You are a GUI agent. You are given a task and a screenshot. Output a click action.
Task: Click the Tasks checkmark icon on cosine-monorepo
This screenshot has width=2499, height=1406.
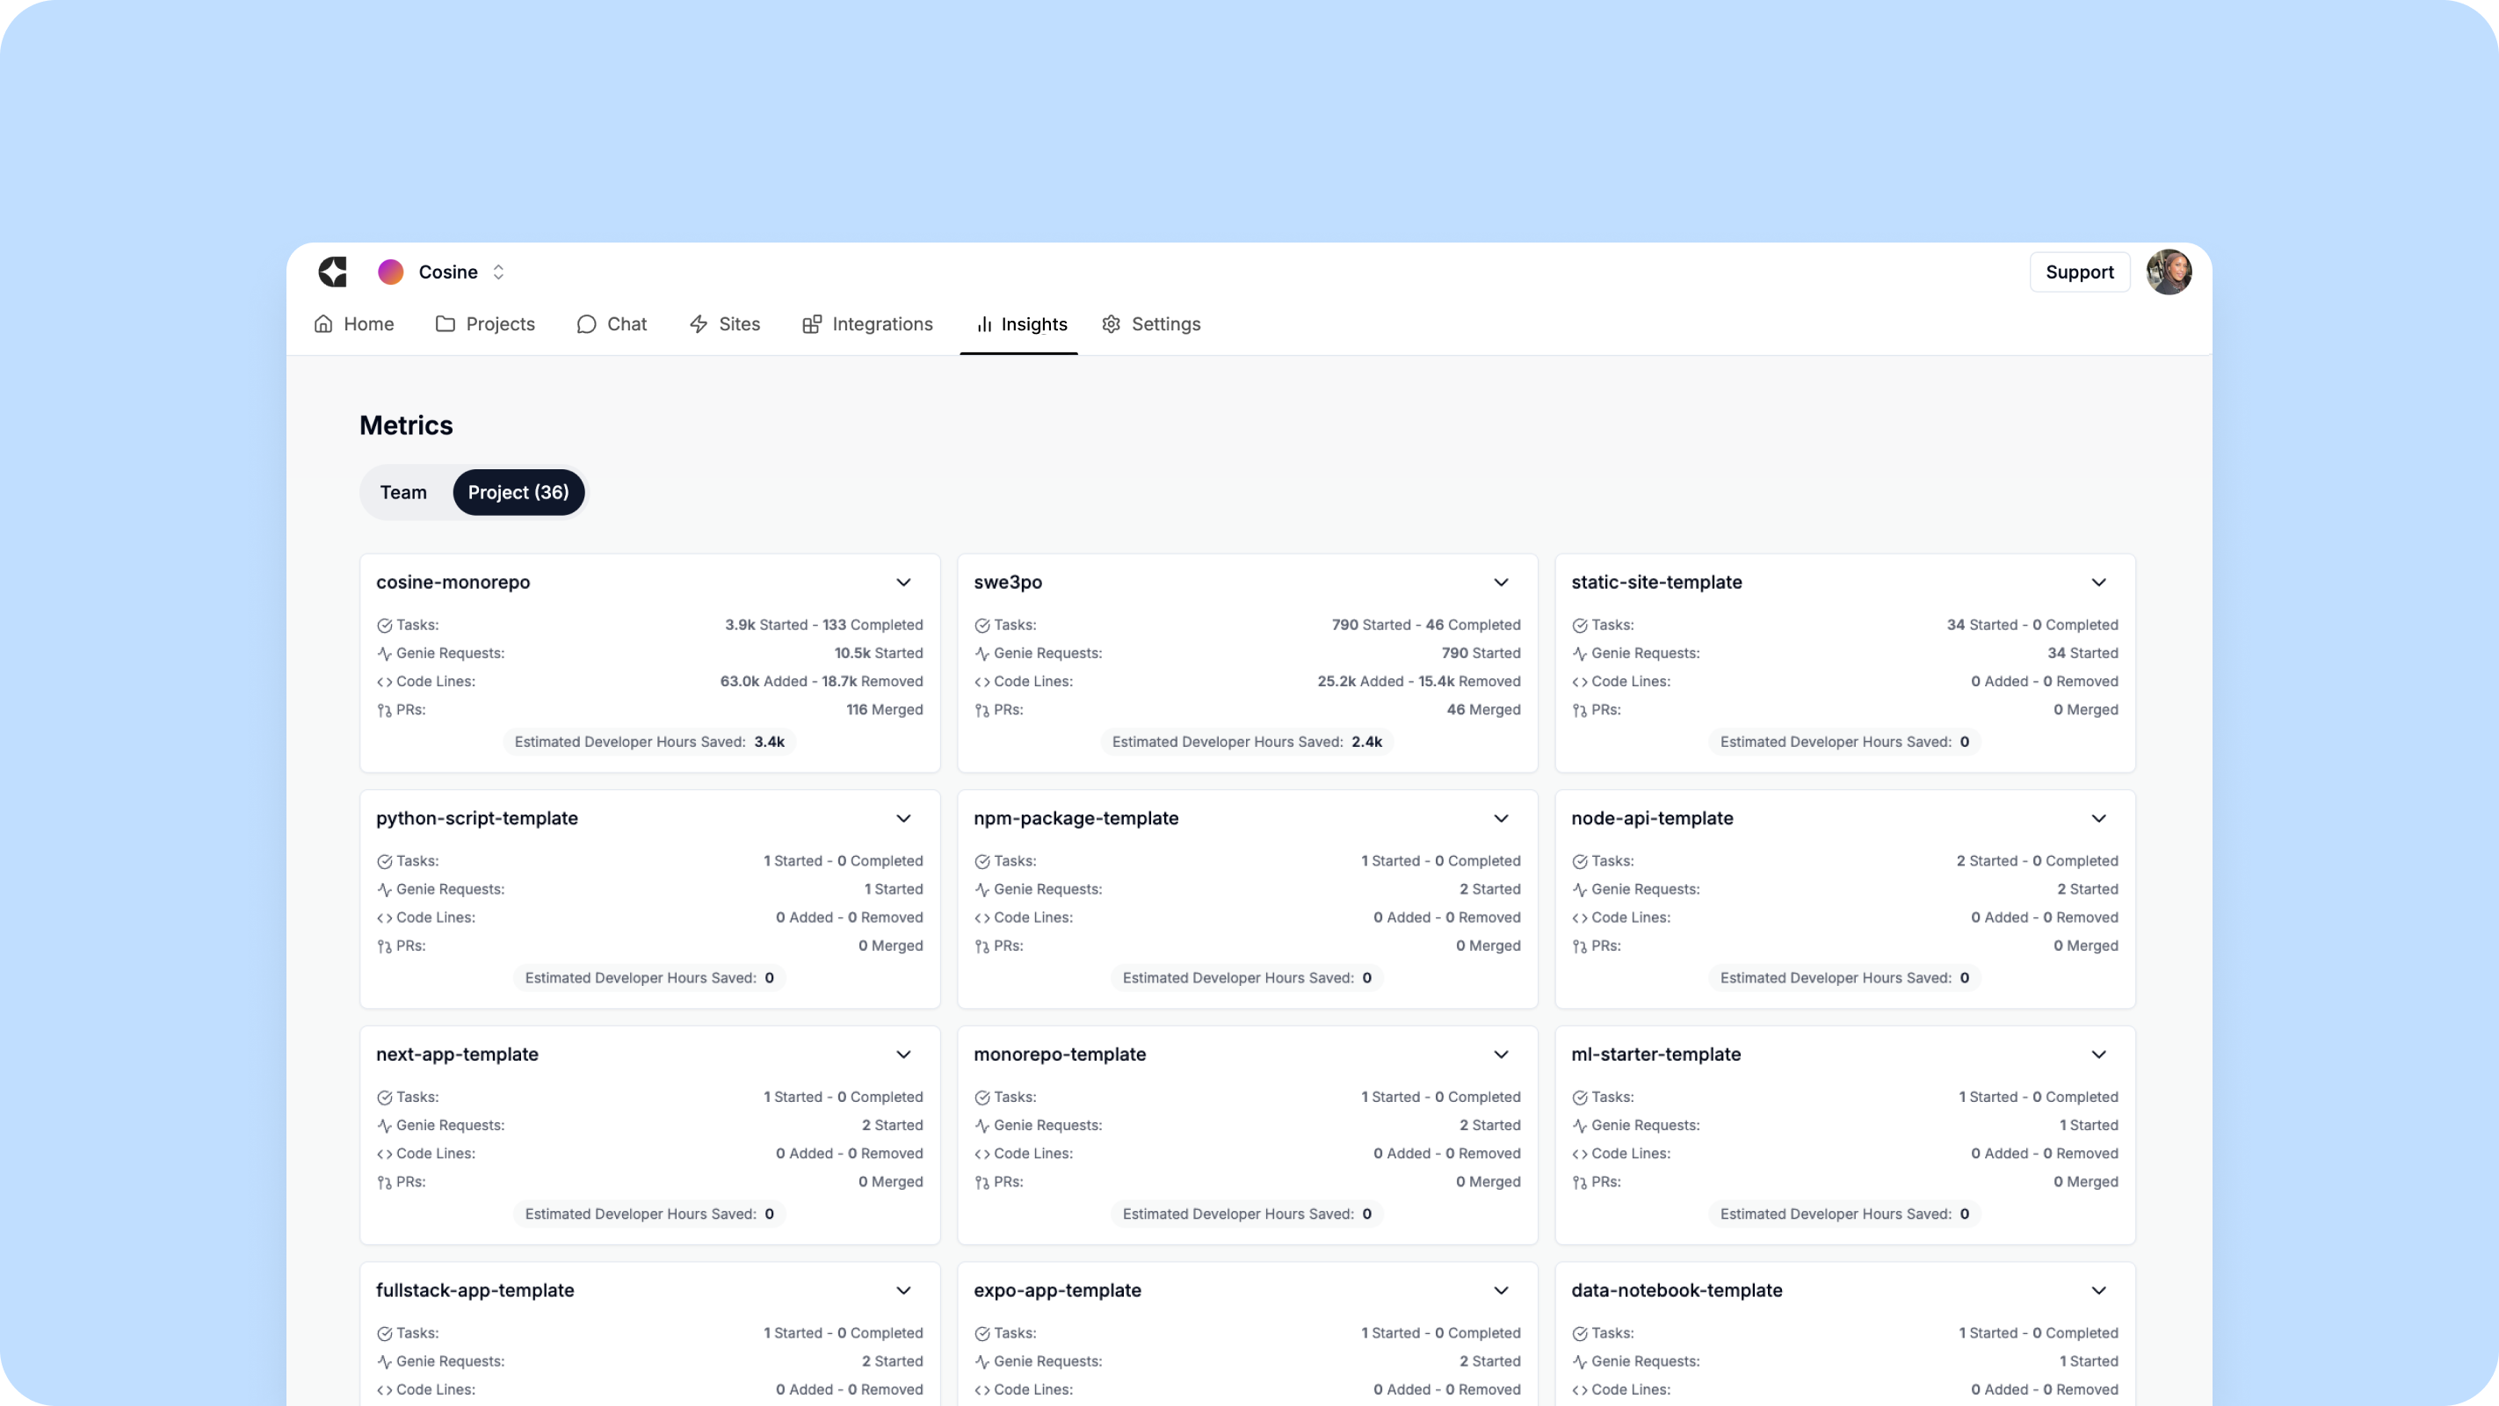tap(384, 626)
